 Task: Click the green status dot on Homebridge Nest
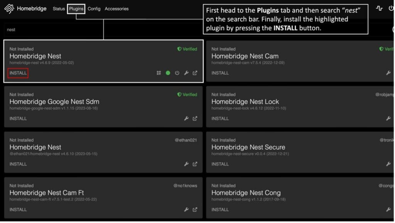click(168, 73)
